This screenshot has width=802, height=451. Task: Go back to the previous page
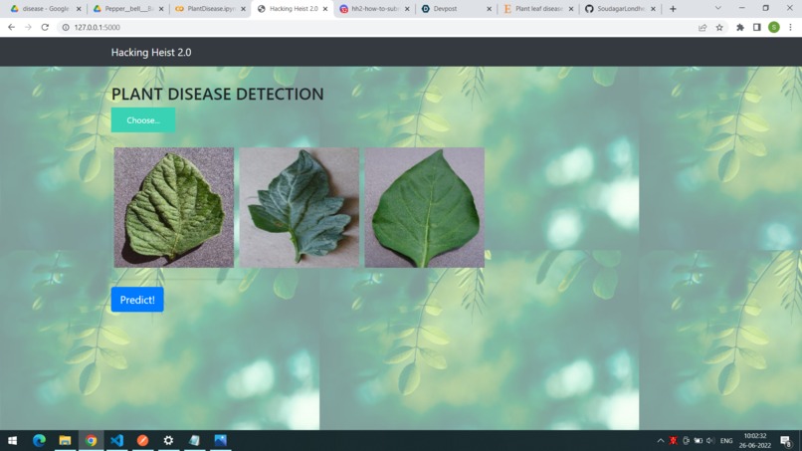click(11, 27)
